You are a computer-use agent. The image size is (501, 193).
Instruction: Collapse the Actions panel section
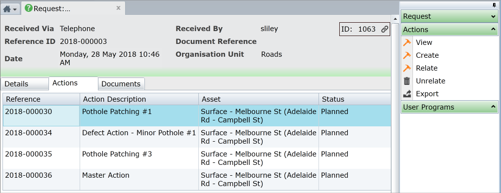coord(449,29)
